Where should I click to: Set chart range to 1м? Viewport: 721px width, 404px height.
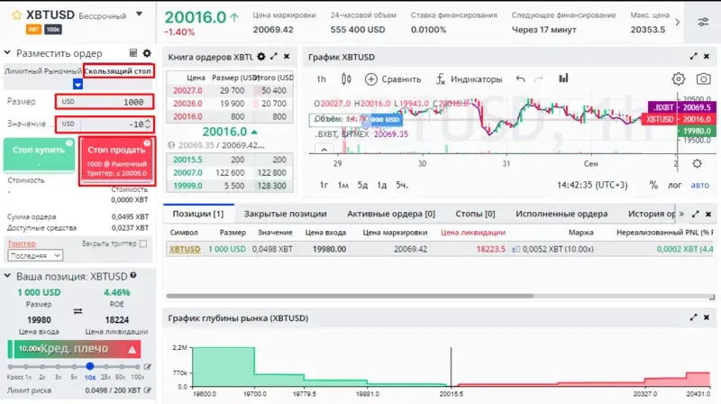coord(343,185)
